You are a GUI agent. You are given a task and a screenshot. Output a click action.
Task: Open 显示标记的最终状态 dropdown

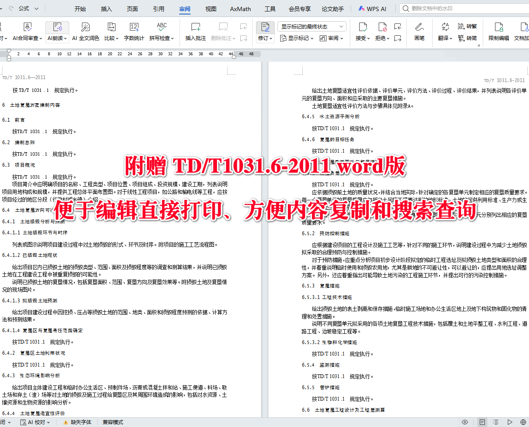tap(312, 26)
